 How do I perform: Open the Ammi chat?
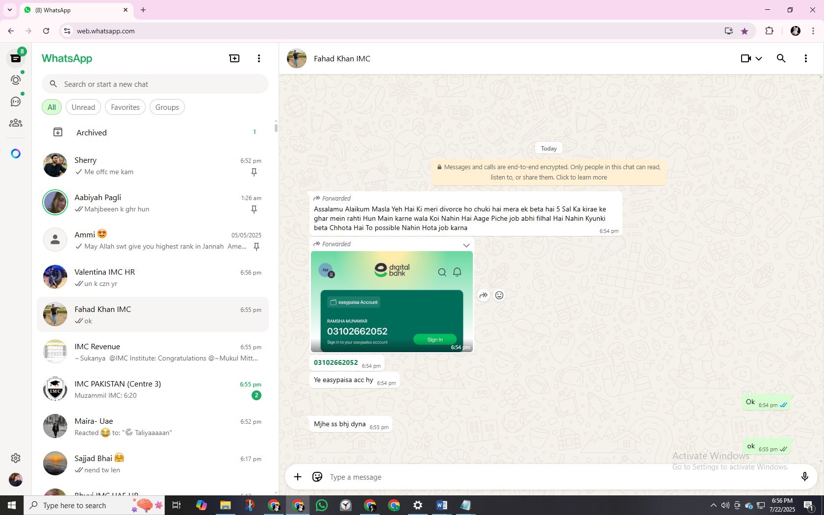(x=153, y=240)
